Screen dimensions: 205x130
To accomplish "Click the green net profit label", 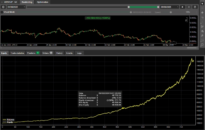I will [x=98, y=18].
